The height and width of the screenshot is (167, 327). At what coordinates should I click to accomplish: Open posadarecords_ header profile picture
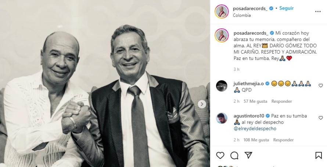click(222, 11)
